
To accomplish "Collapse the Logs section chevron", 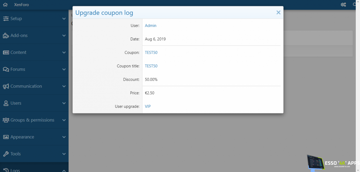I will 64,170.
